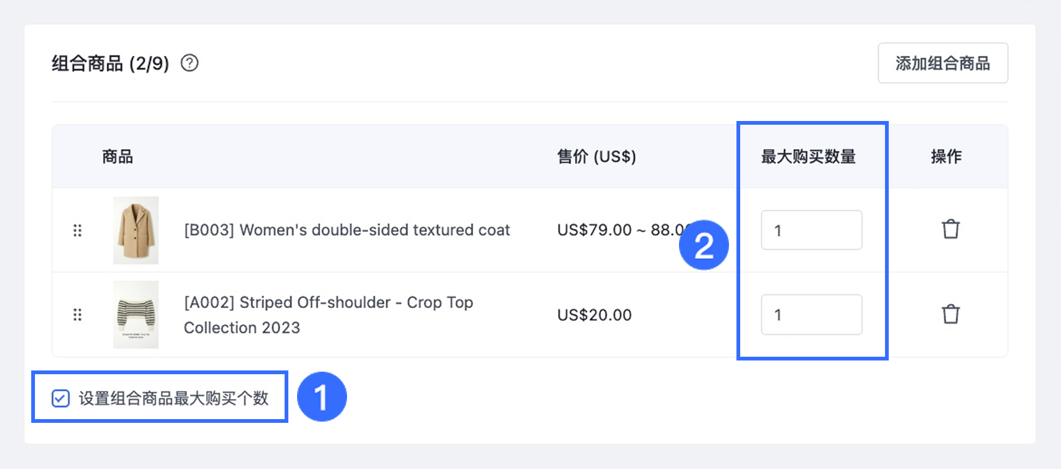Delete the B003 coat using trash icon
Viewport: 1061px width, 469px height.
[951, 230]
